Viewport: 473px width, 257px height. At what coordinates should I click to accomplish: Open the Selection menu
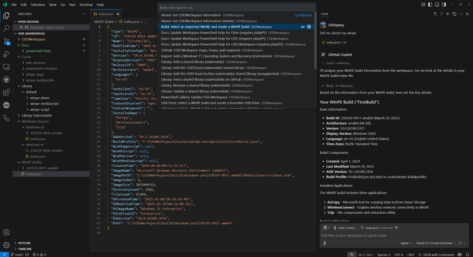click(38, 5)
